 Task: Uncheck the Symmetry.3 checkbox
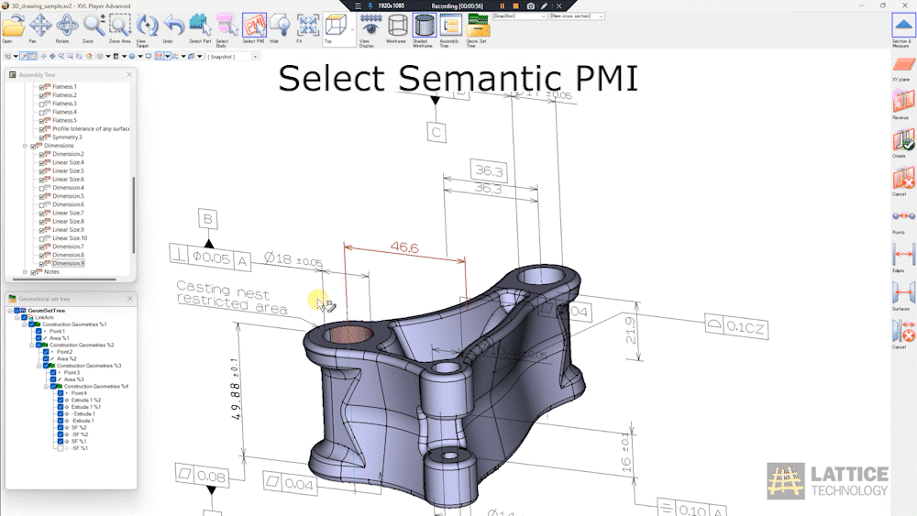point(41,137)
